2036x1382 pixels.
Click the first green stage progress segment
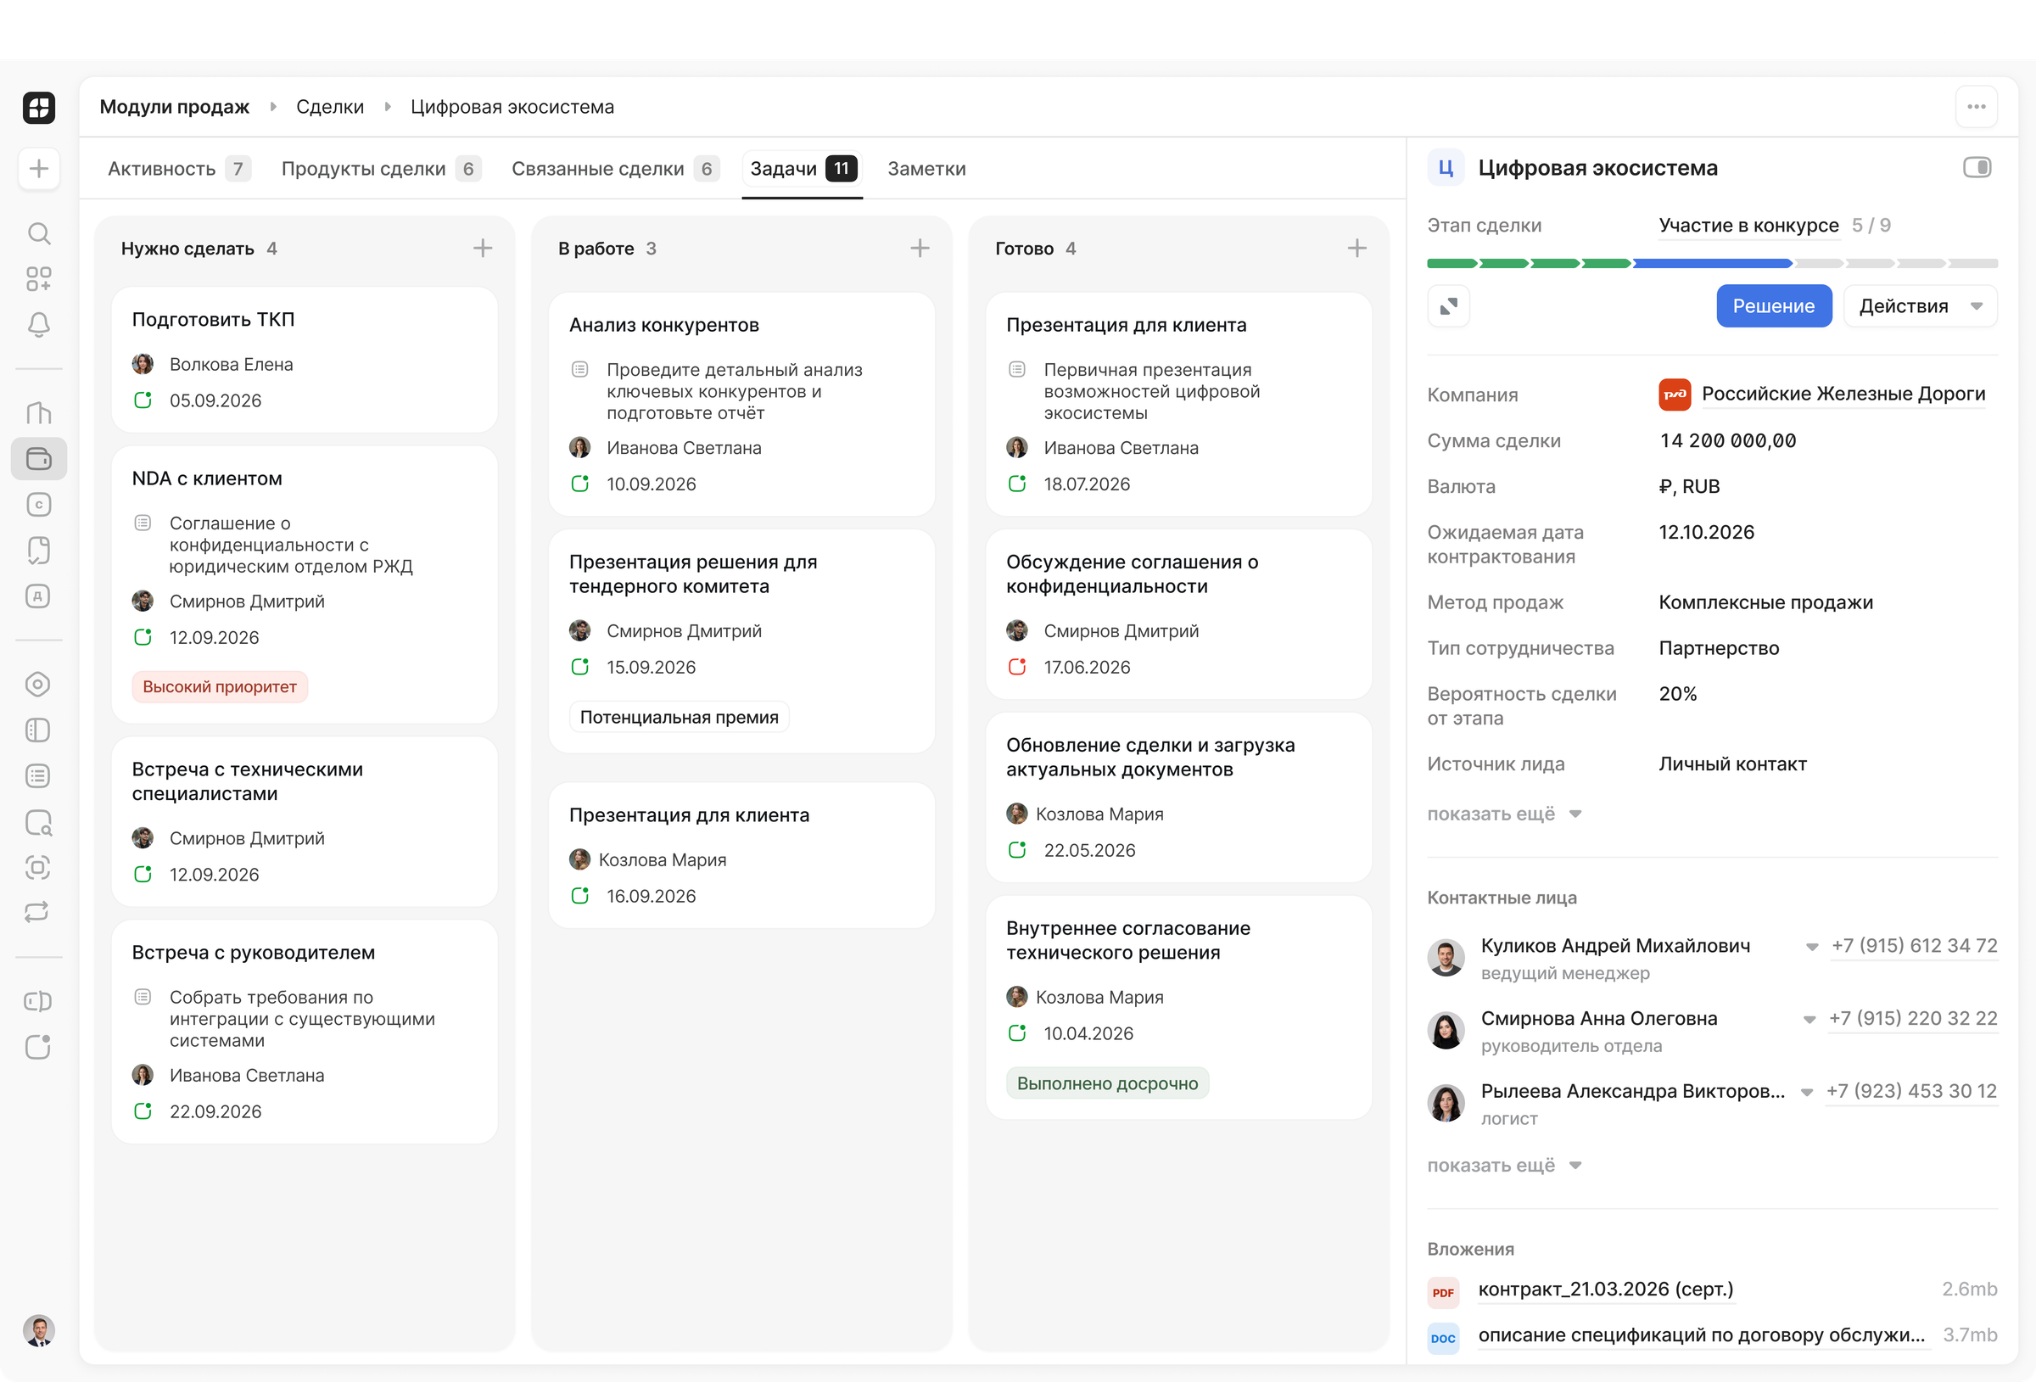(1452, 263)
